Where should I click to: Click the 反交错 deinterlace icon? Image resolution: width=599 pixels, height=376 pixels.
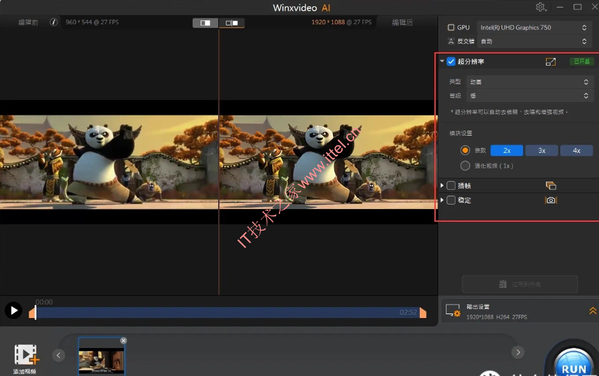click(451, 41)
